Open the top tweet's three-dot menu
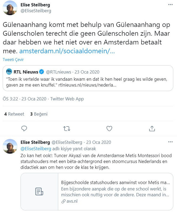The height and width of the screenshot is (212, 177). [x=170, y=5]
